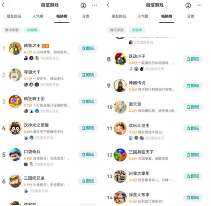Open the three-dot menu on the right screen

click(x=199, y=5)
